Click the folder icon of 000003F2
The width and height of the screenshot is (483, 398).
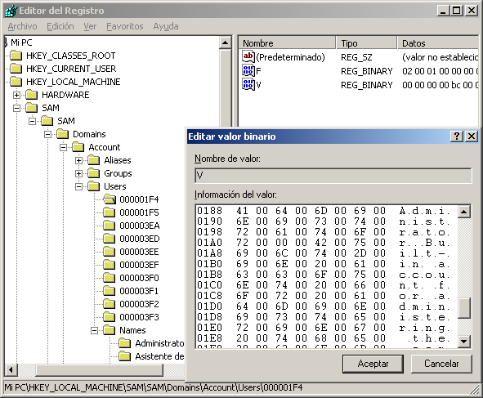pos(109,304)
